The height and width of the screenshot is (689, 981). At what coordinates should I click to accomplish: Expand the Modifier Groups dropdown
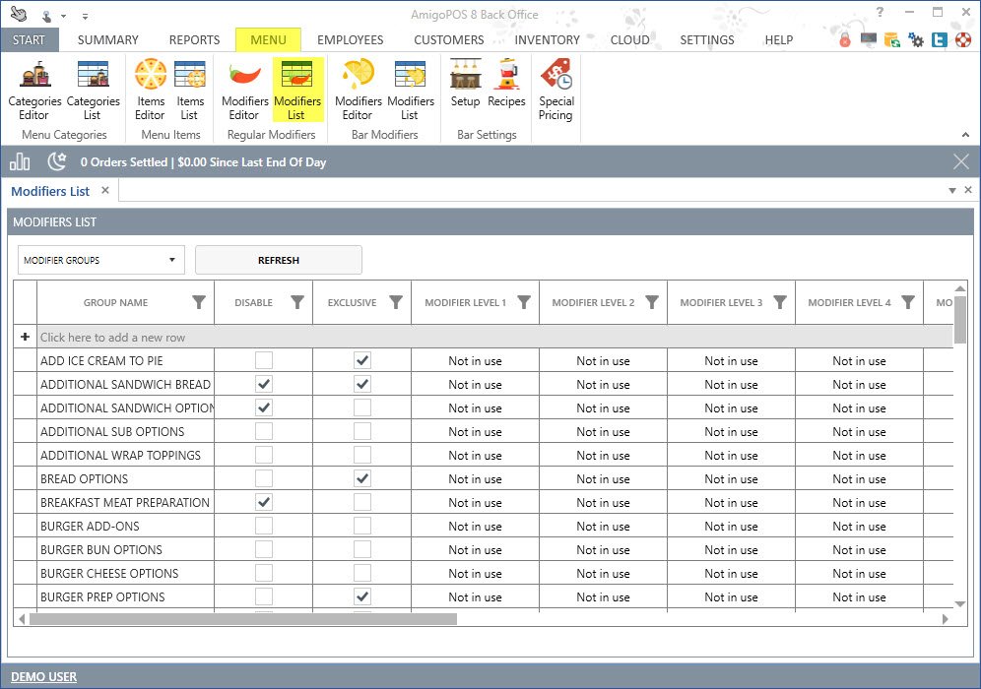pos(101,260)
